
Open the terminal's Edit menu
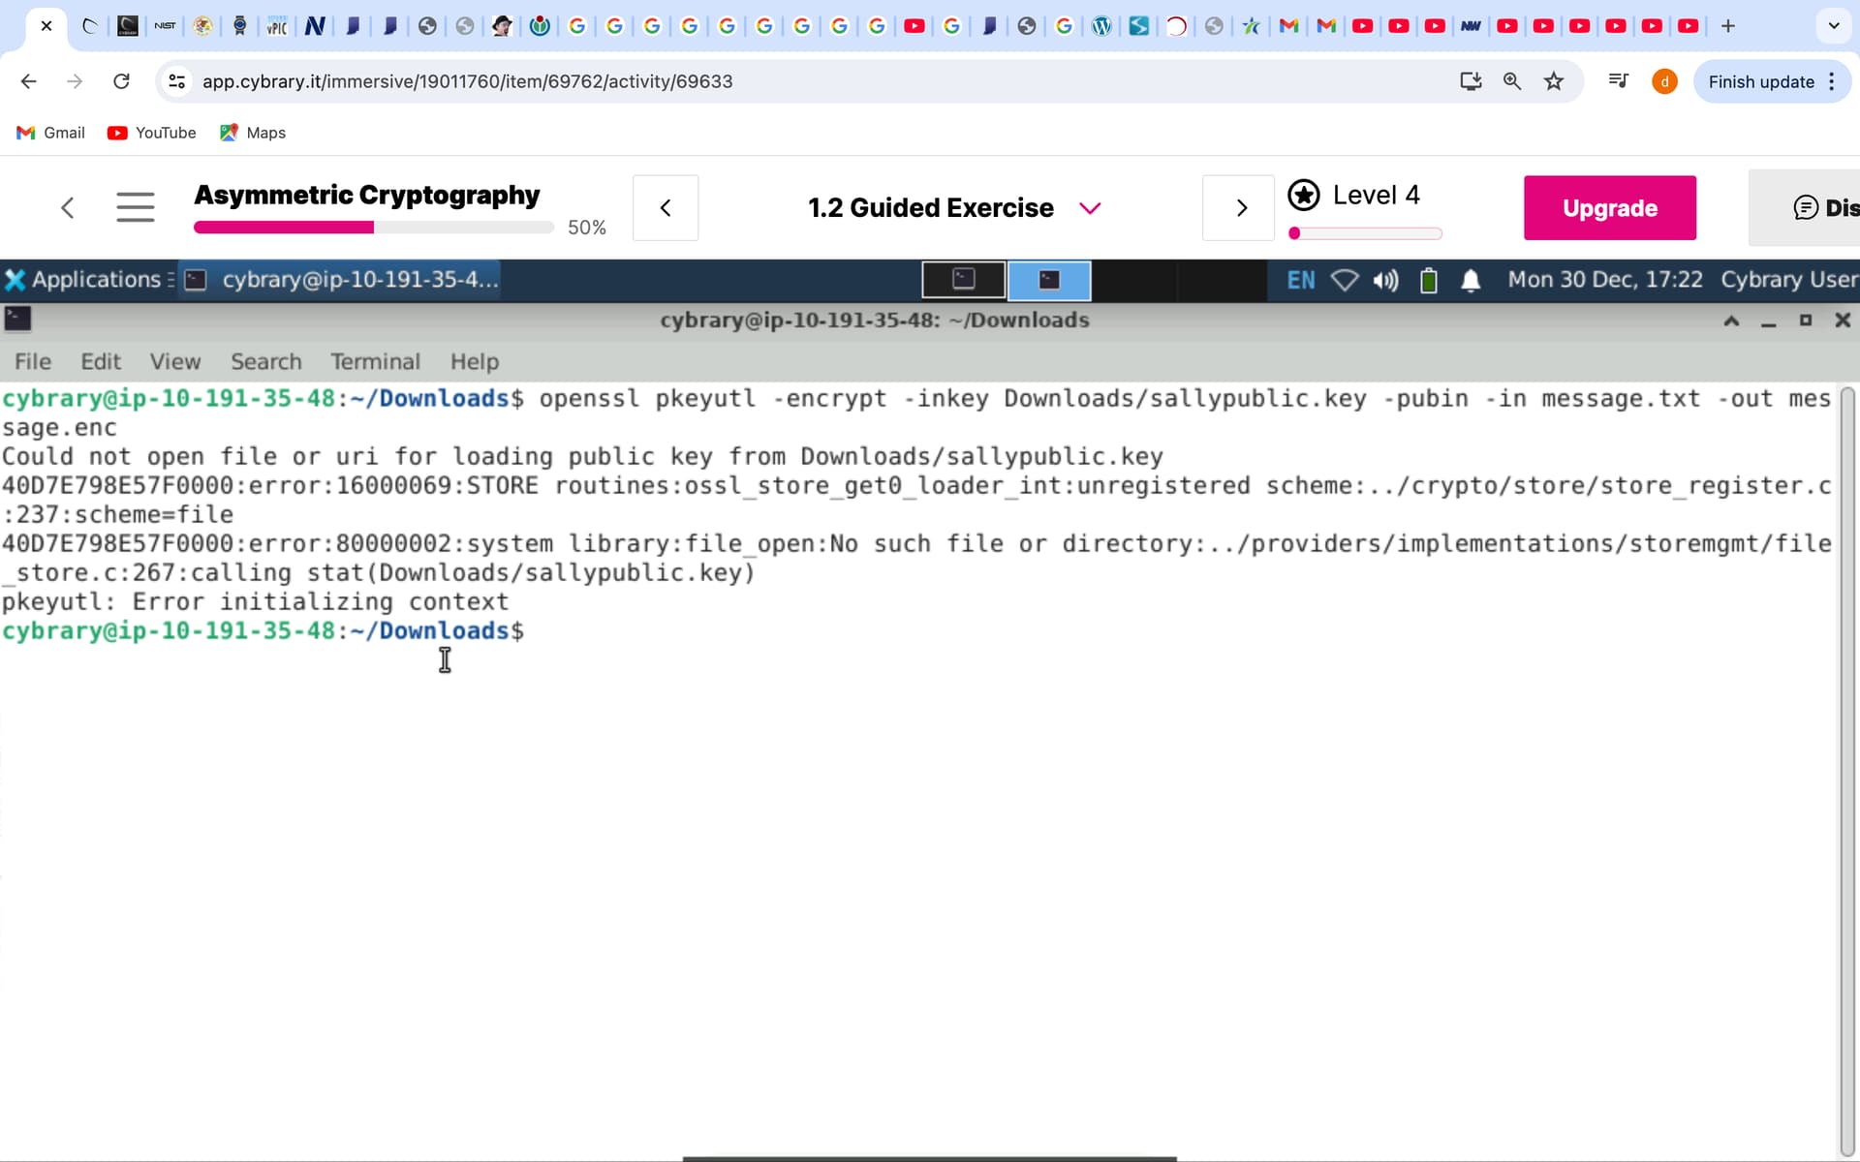[101, 361]
